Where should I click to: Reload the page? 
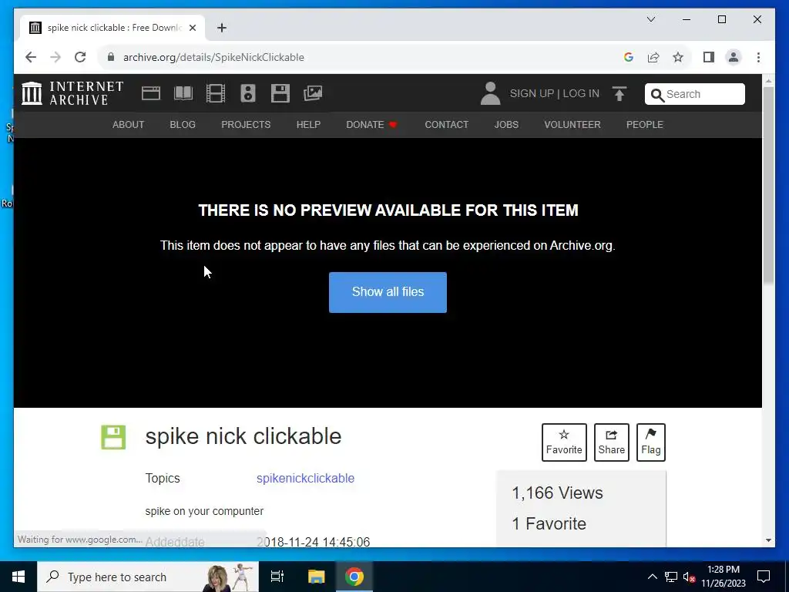(x=80, y=57)
